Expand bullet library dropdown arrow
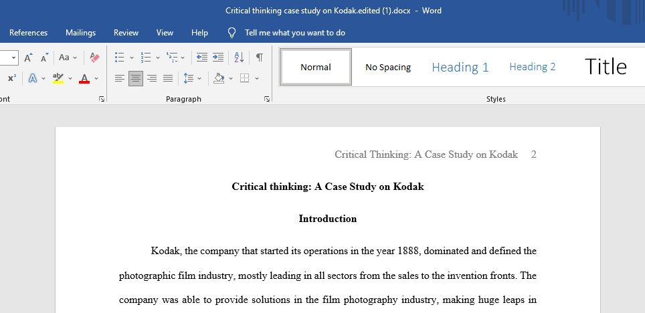The image size is (645, 313). click(132, 58)
